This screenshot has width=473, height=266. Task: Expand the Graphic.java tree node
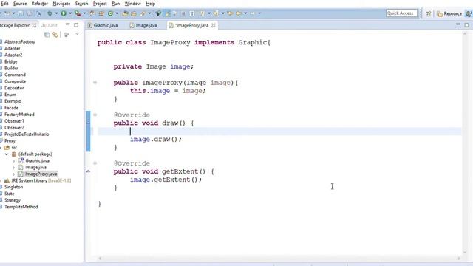click(x=13, y=161)
